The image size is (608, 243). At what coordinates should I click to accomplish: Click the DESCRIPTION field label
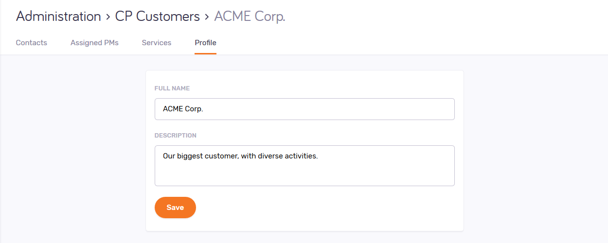(x=176, y=136)
